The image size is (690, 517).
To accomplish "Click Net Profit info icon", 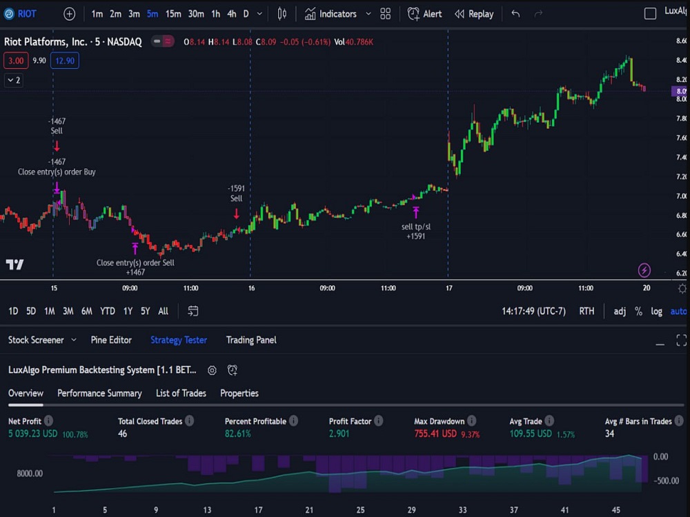I will [x=48, y=420].
